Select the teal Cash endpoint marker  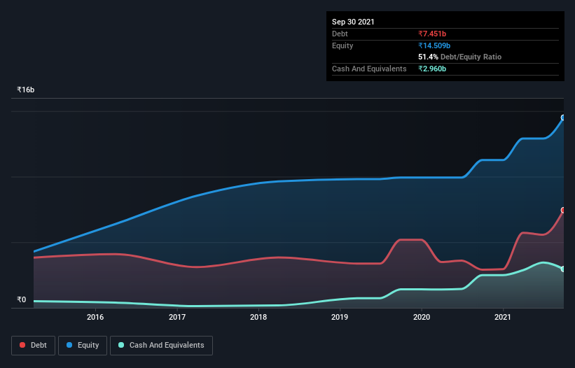pyautogui.click(x=563, y=269)
